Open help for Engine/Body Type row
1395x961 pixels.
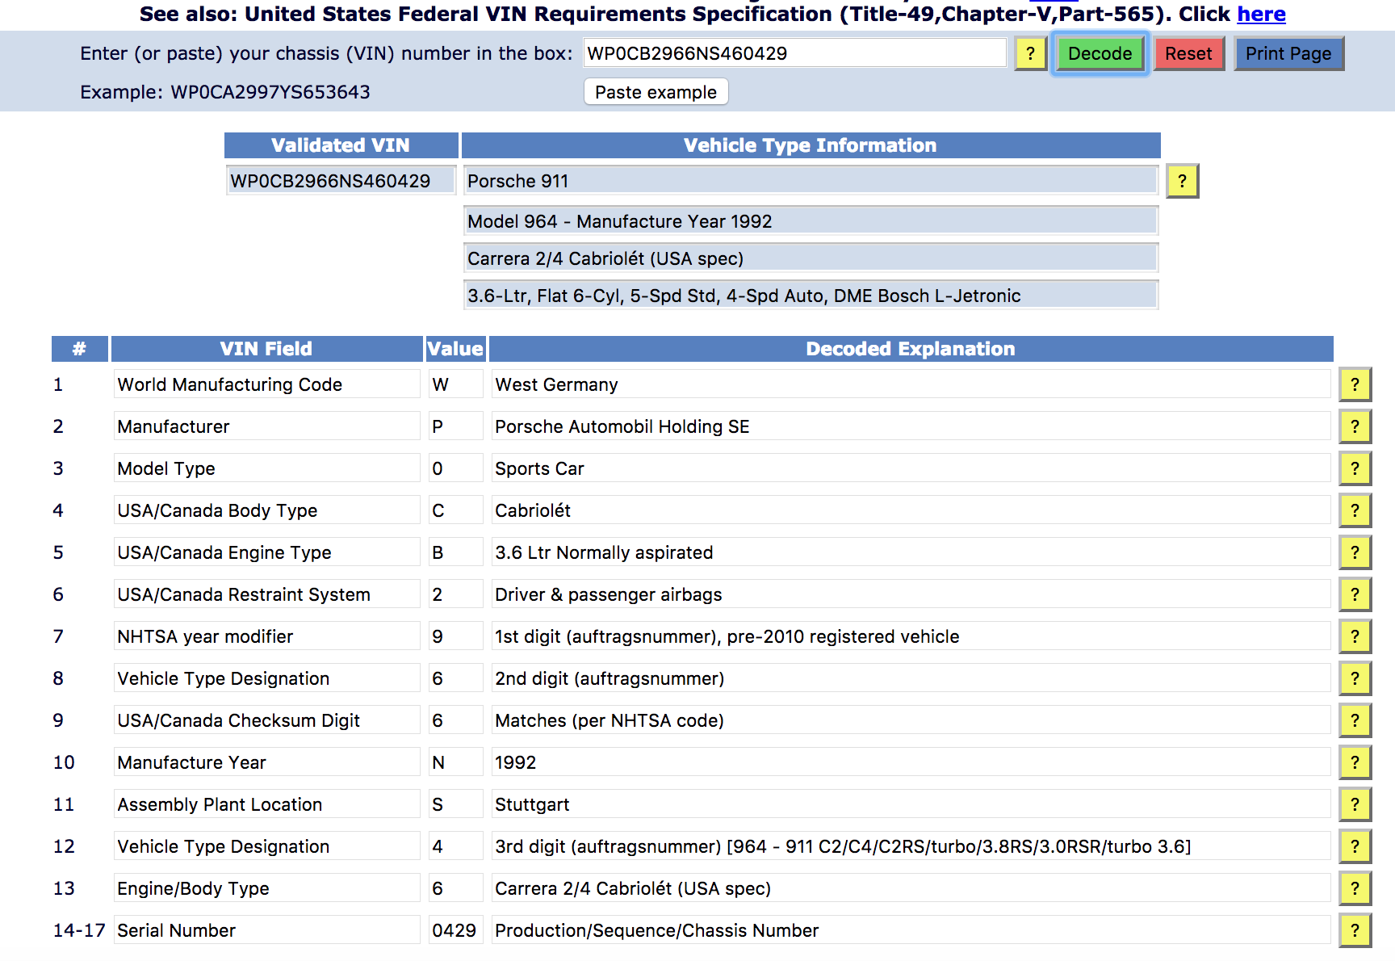1355,889
